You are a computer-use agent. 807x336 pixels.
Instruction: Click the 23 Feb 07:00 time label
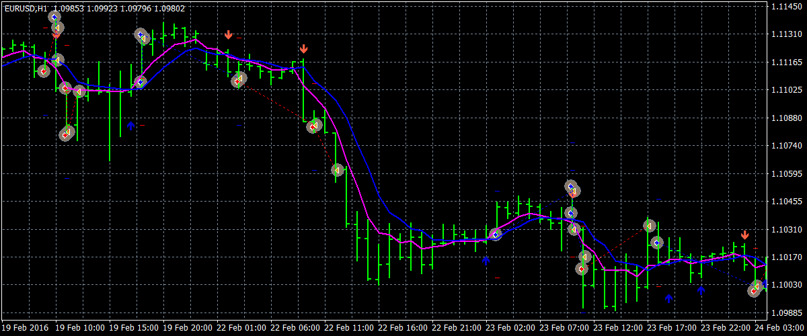566,328
